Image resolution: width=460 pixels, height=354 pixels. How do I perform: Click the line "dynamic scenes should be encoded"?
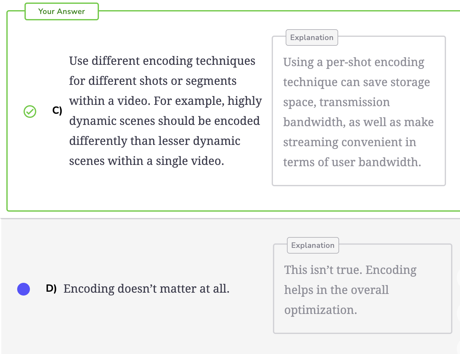164,121
